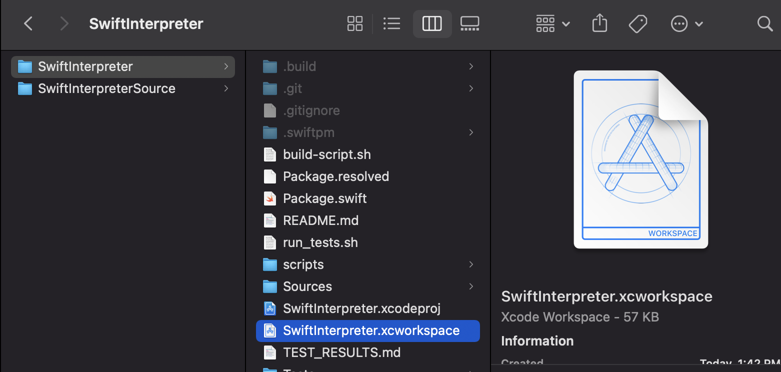Select the .swiftpm folder
Screen dimensions: 781x372
point(368,132)
